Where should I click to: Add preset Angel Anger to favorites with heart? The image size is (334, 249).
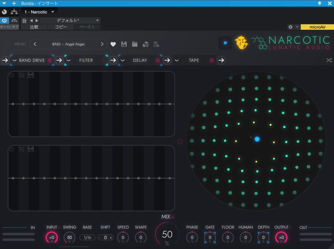tap(113, 44)
